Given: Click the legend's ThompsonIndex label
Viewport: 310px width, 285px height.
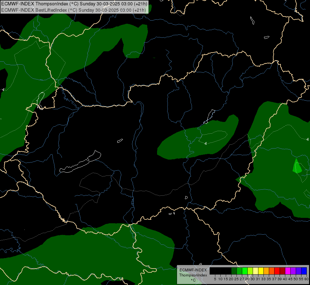Looking at the screenshot, I should coord(193,275).
